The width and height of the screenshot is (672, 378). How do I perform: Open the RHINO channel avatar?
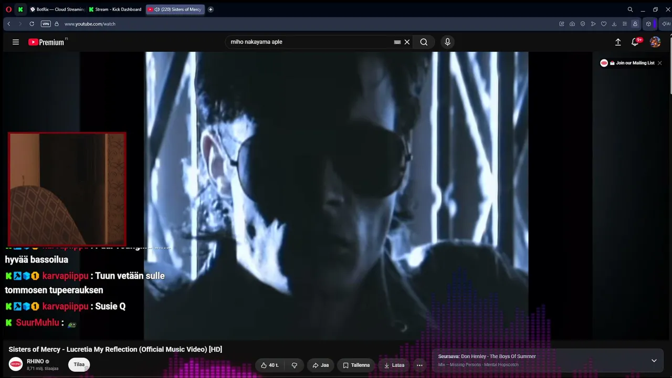click(x=16, y=364)
